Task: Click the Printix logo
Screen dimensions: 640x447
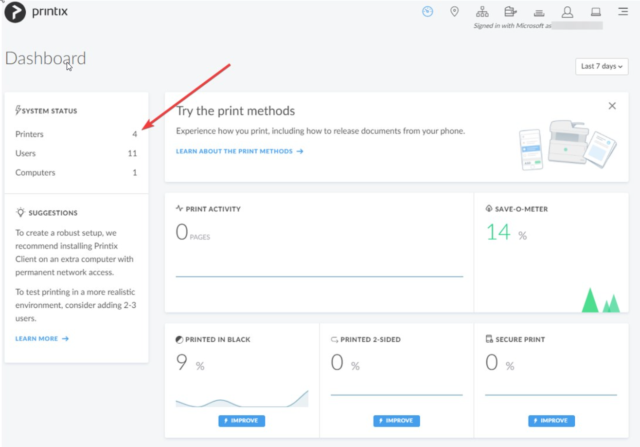Action: click(x=36, y=12)
